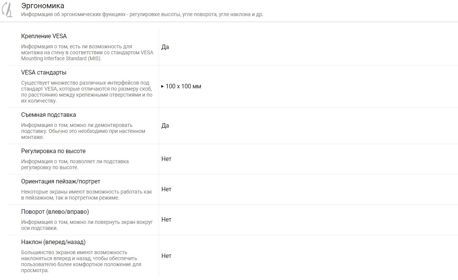Click the ergonomics monitor stand icon

coord(8,10)
